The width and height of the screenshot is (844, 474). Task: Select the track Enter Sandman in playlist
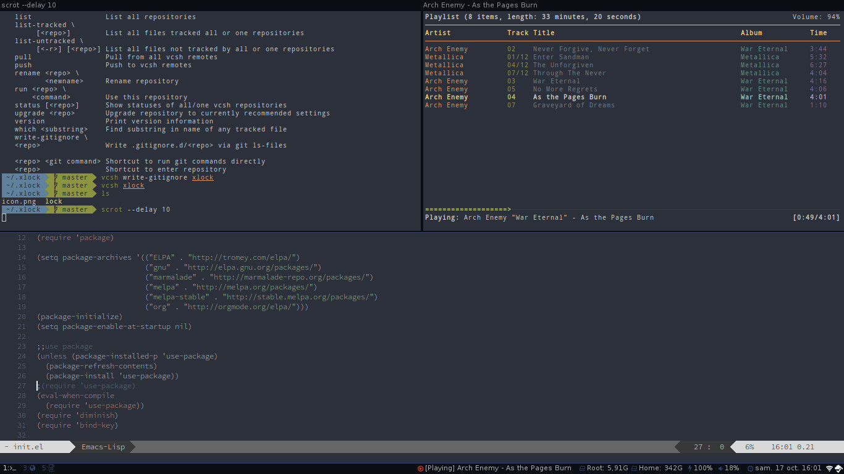(561, 57)
